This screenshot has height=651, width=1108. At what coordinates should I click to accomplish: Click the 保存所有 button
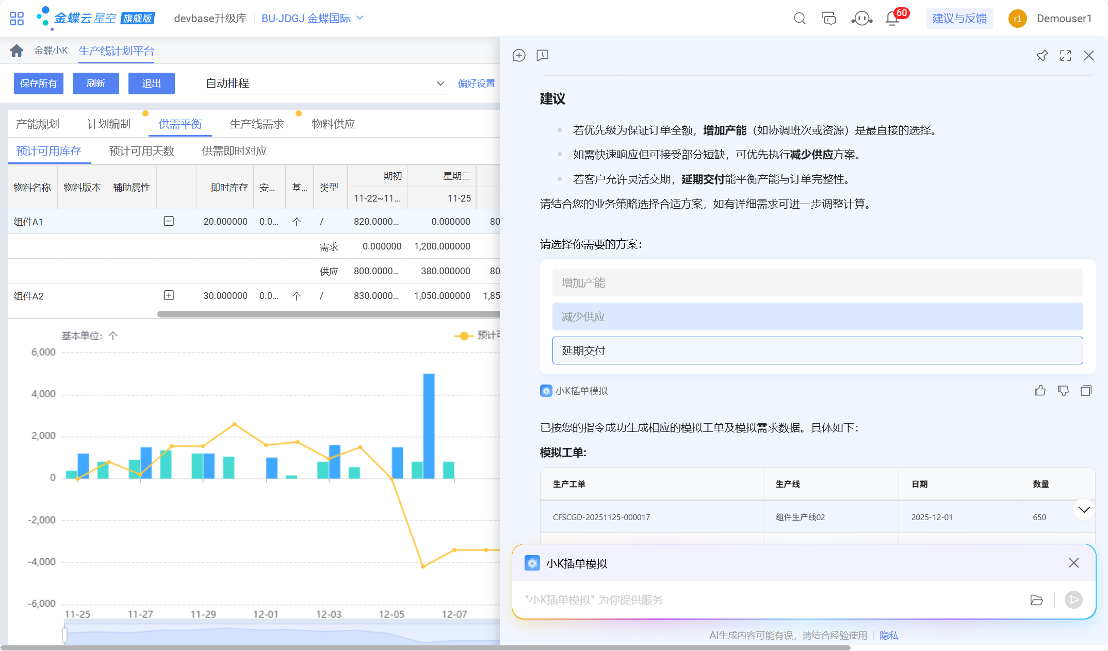(38, 84)
